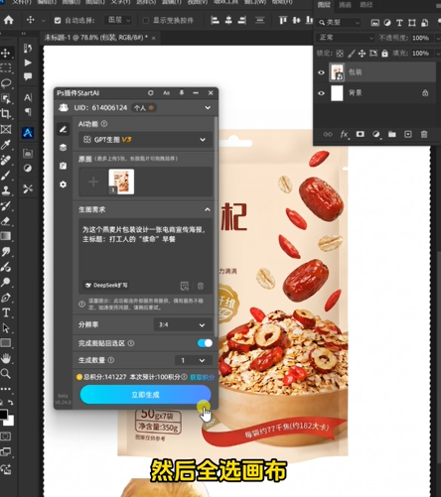Pin the StartAI plugin panel
The width and height of the screenshot is (441, 497).
[182, 93]
